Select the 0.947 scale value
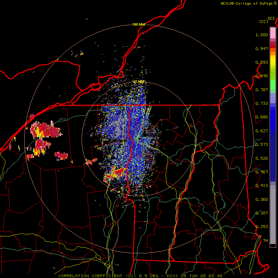This screenshot has height=278, width=278. 262,48
